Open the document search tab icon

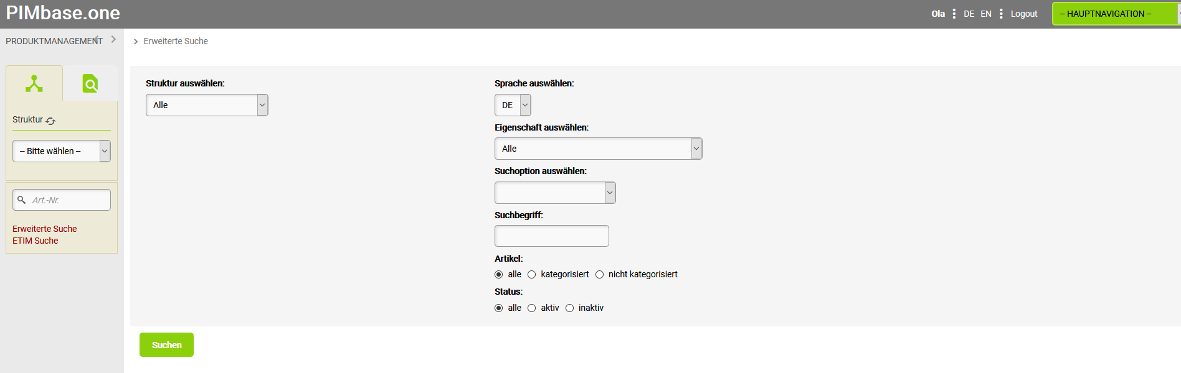coord(90,83)
